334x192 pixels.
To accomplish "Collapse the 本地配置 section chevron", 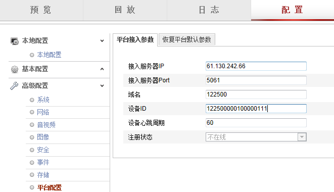I will click(x=102, y=41).
